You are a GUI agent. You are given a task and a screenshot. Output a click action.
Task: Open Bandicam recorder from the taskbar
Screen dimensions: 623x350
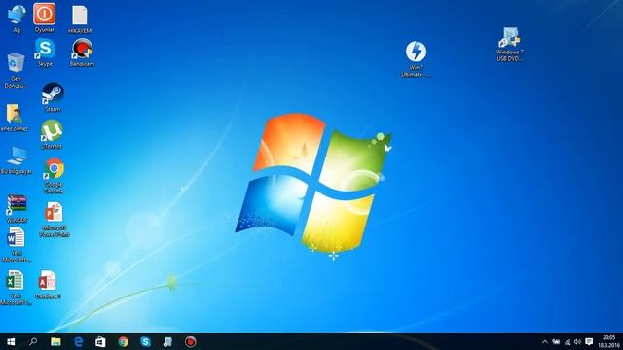point(191,341)
